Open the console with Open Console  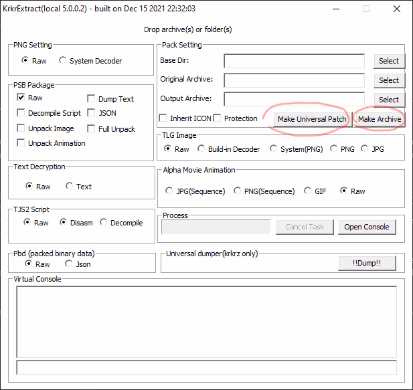pos(366,227)
